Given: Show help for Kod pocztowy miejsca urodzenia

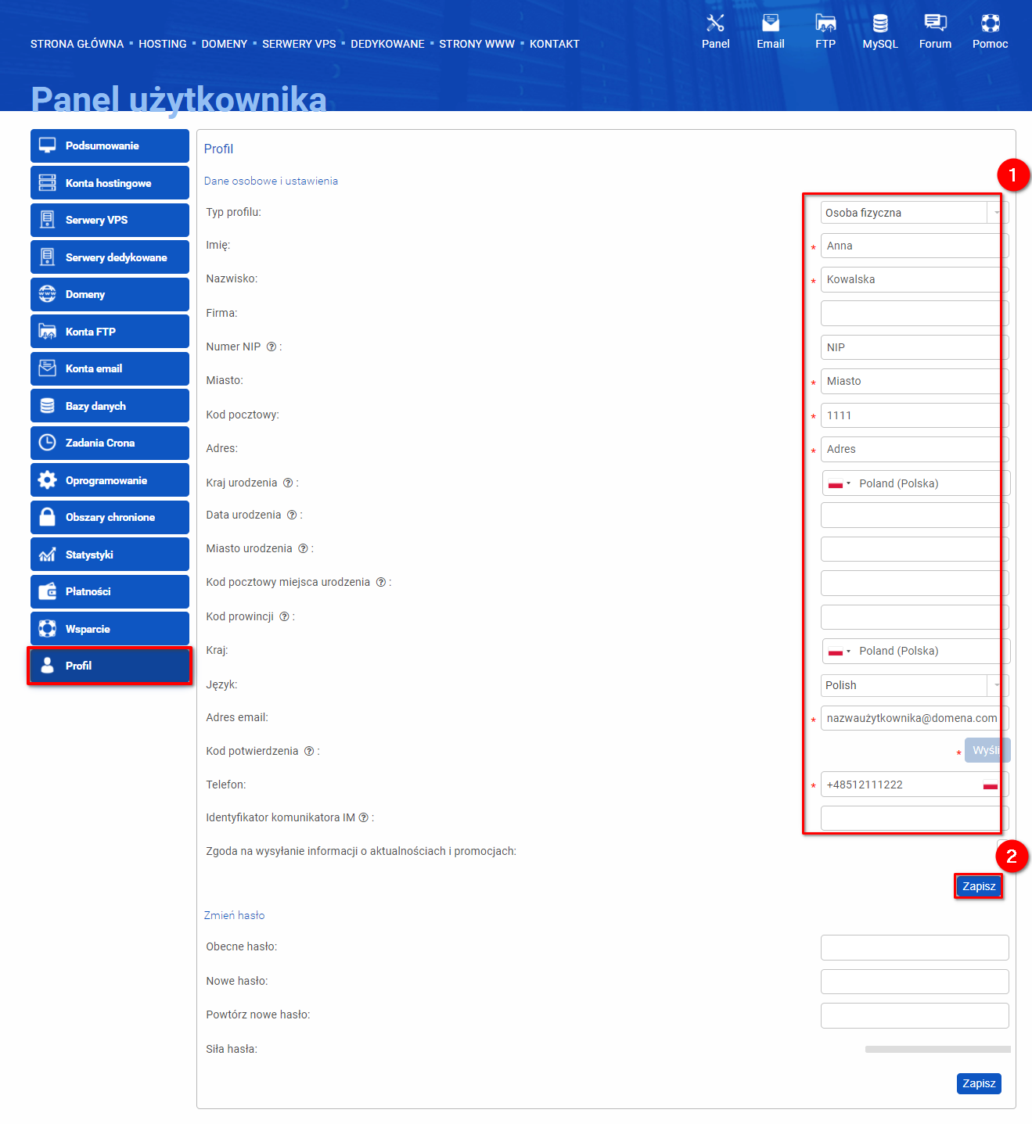Looking at the screenshot, I should [381, 582].
